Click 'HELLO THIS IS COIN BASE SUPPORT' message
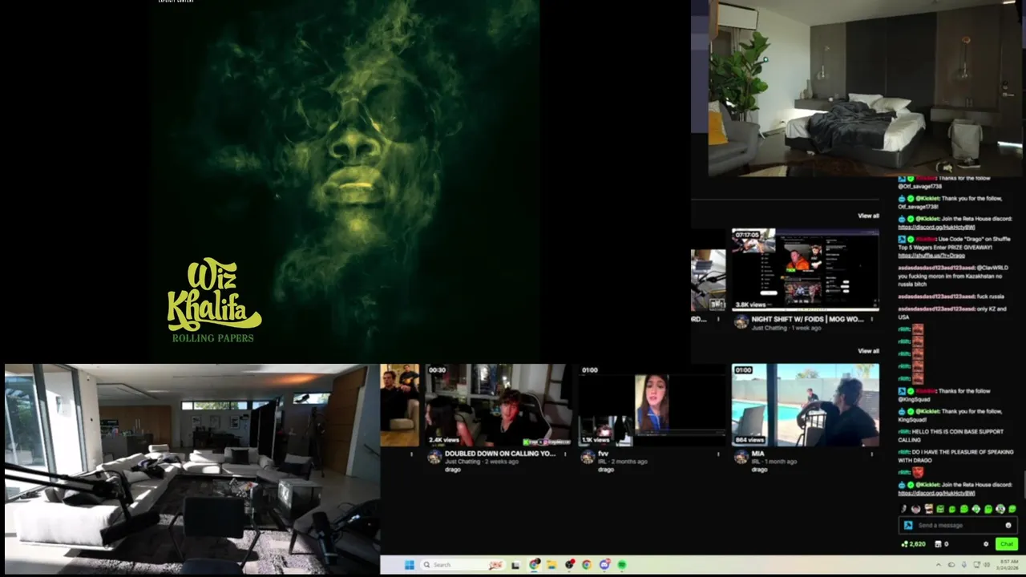Viewport: 1026px width, 577px height. tap(951, 435)
